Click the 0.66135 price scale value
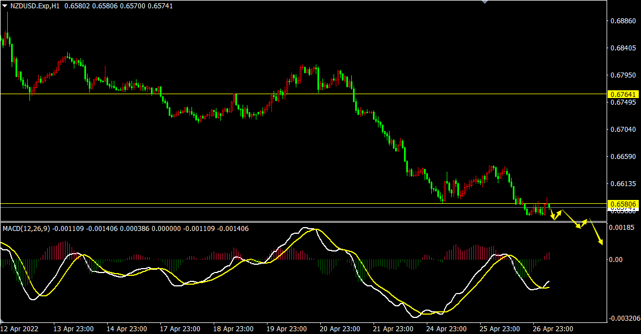This screenshot has width=641, height=334. pyautogui.click(x=623, y=183)
